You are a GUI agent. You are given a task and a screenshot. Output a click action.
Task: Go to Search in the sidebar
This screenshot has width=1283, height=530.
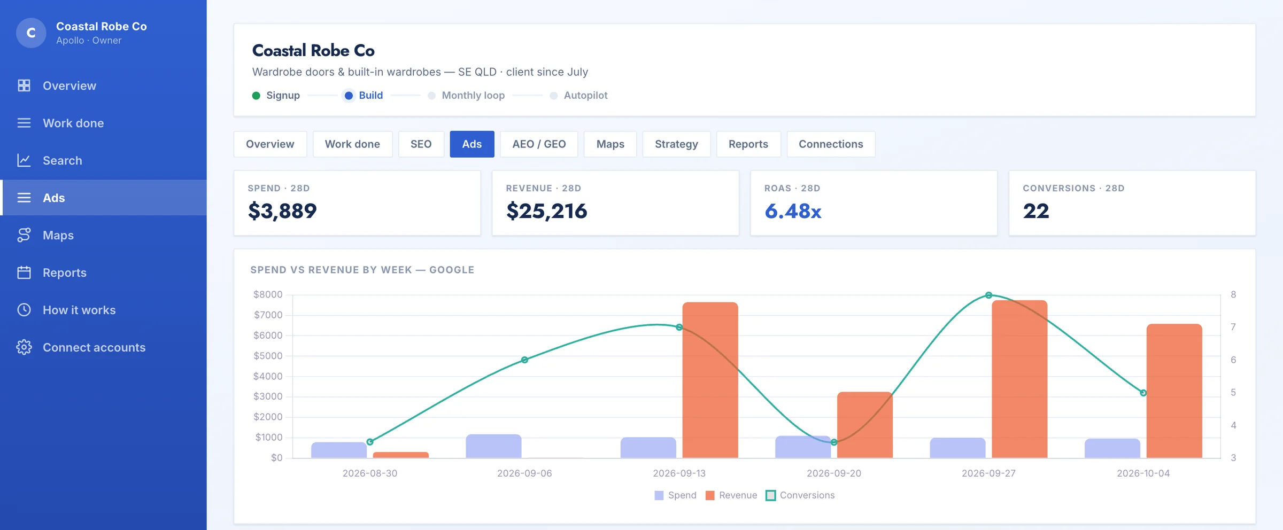pyautogui.click(x=103, y=160)
